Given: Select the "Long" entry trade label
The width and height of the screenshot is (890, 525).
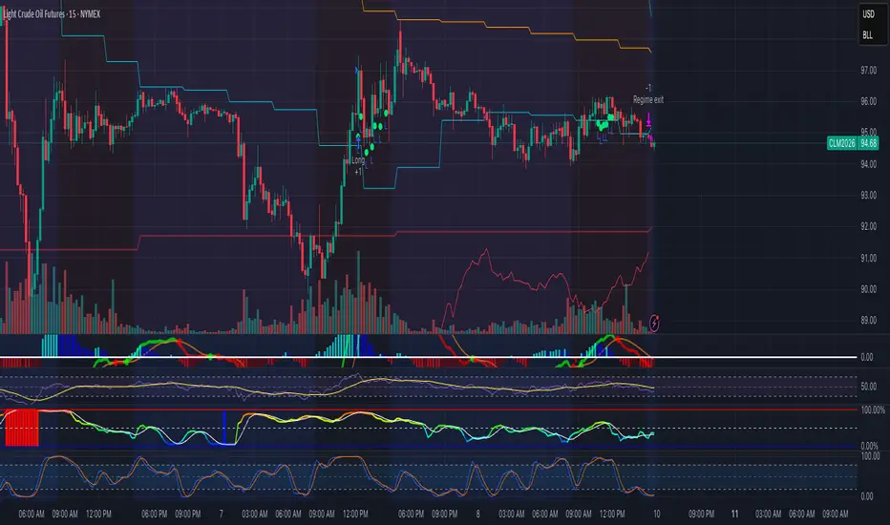Looking at the screenshot, I should tap(358, 160).
